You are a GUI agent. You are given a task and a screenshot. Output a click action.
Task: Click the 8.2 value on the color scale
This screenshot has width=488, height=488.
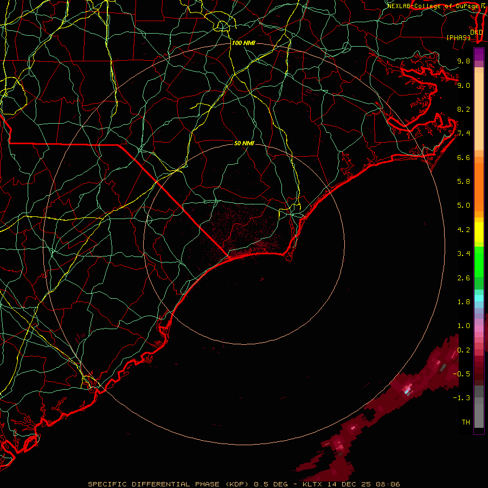pos(464,109)
